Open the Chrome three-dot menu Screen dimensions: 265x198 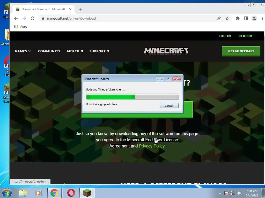pos(262,18)
